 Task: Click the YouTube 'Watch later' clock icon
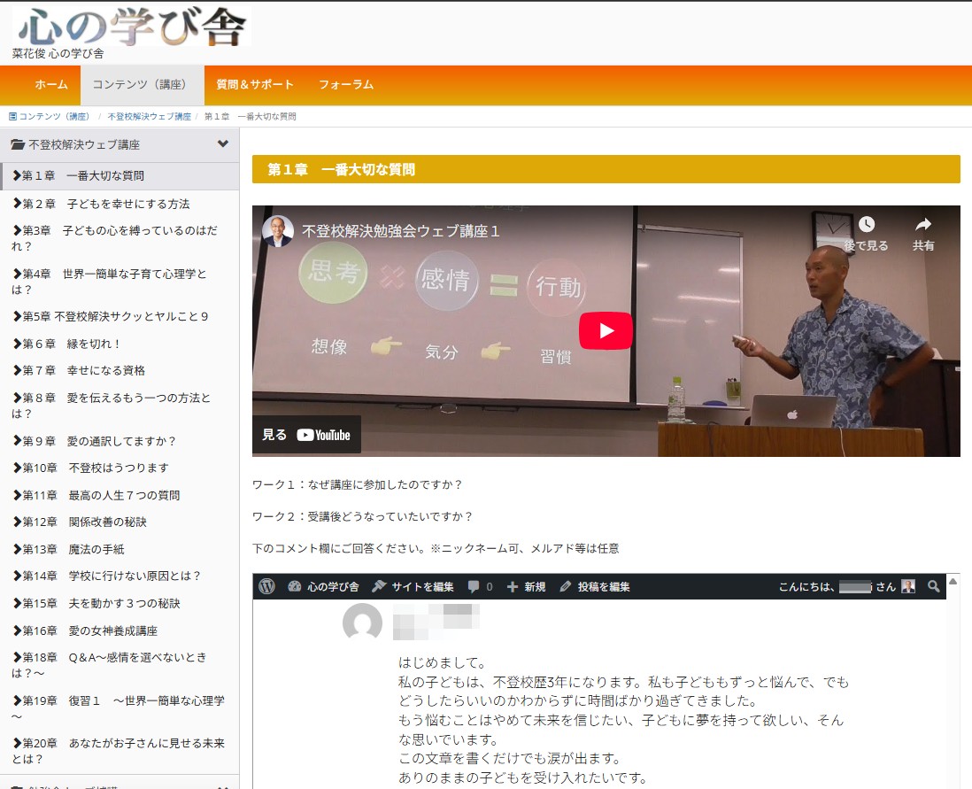click(x=866, y=225)
